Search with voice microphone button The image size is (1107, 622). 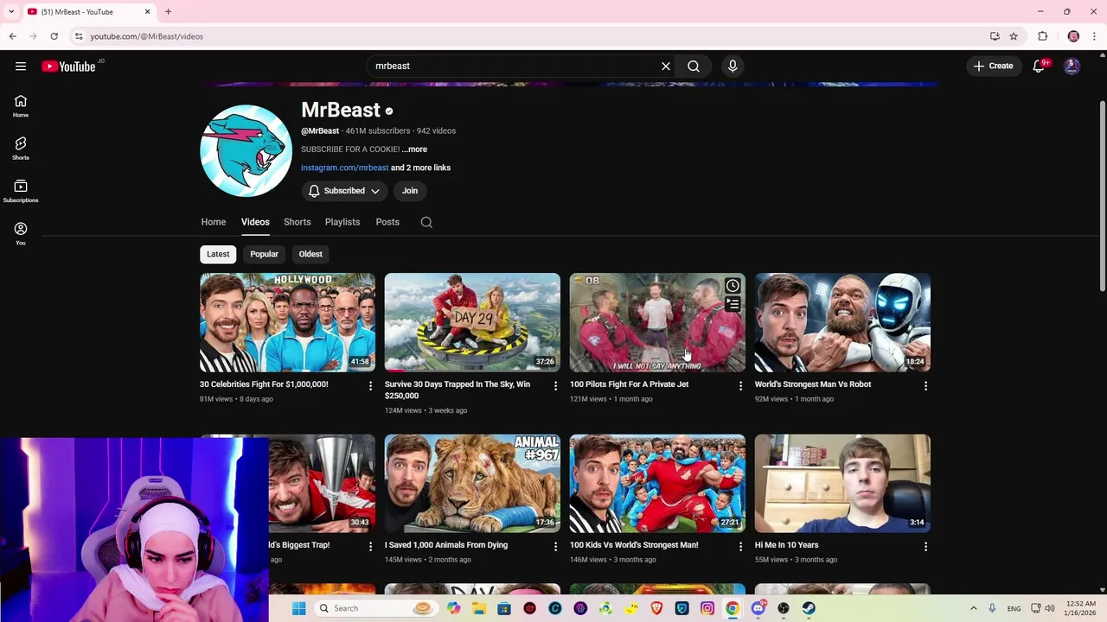click(x=733, y=66)
